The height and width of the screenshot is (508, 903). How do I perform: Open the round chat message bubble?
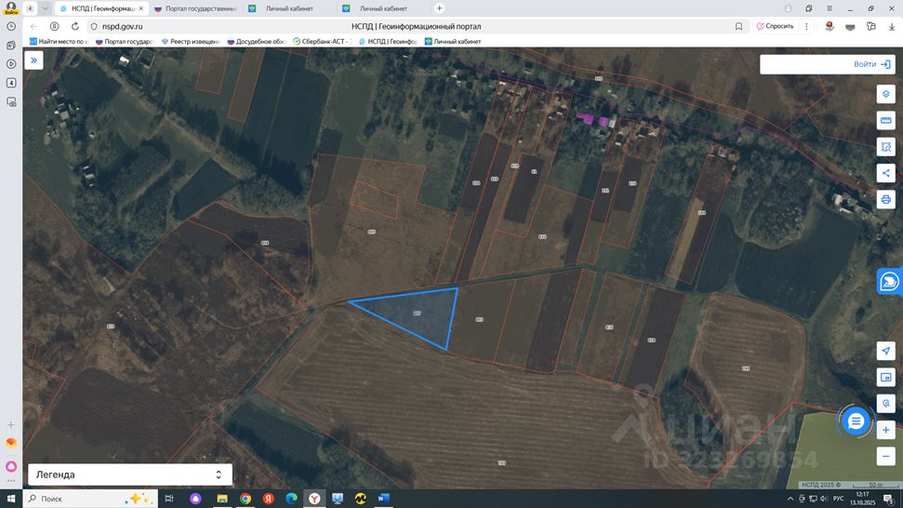[x=856, y=421]
